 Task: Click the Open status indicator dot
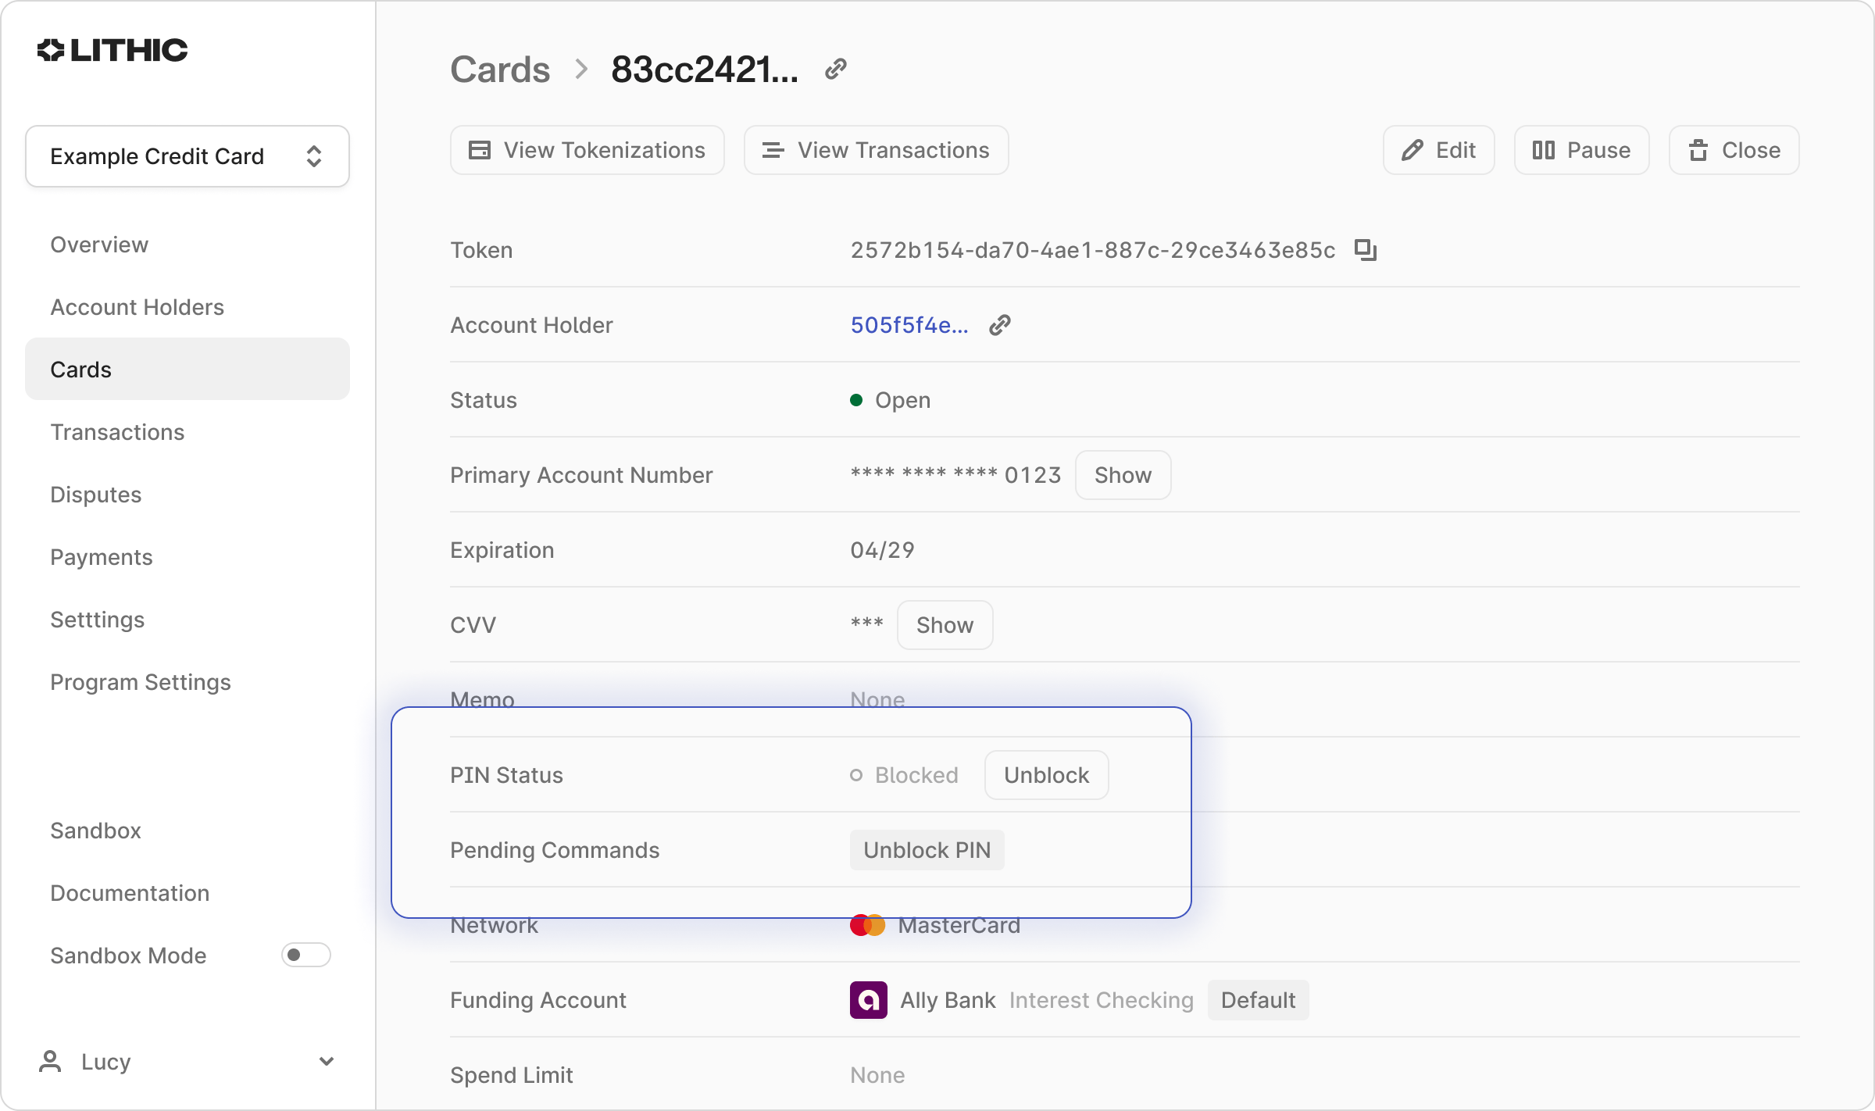tap(855, 399)
